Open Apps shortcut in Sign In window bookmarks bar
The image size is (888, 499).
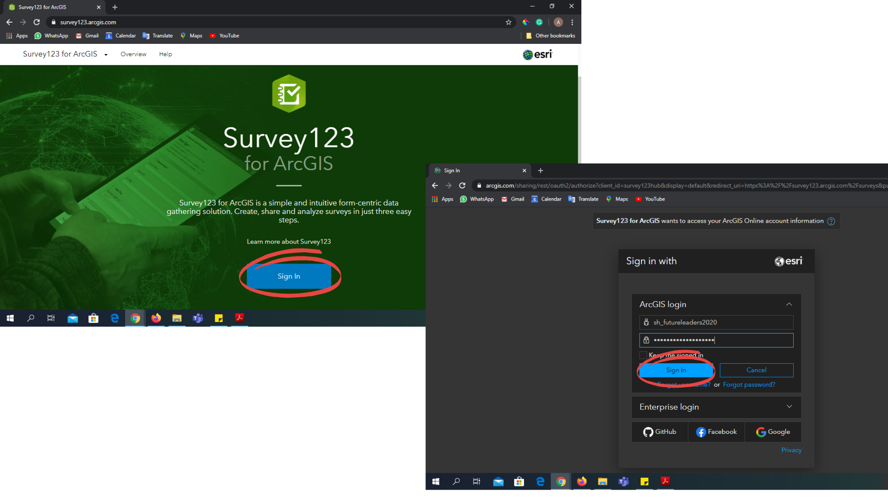pyautogui.click(x=442, y=199)
